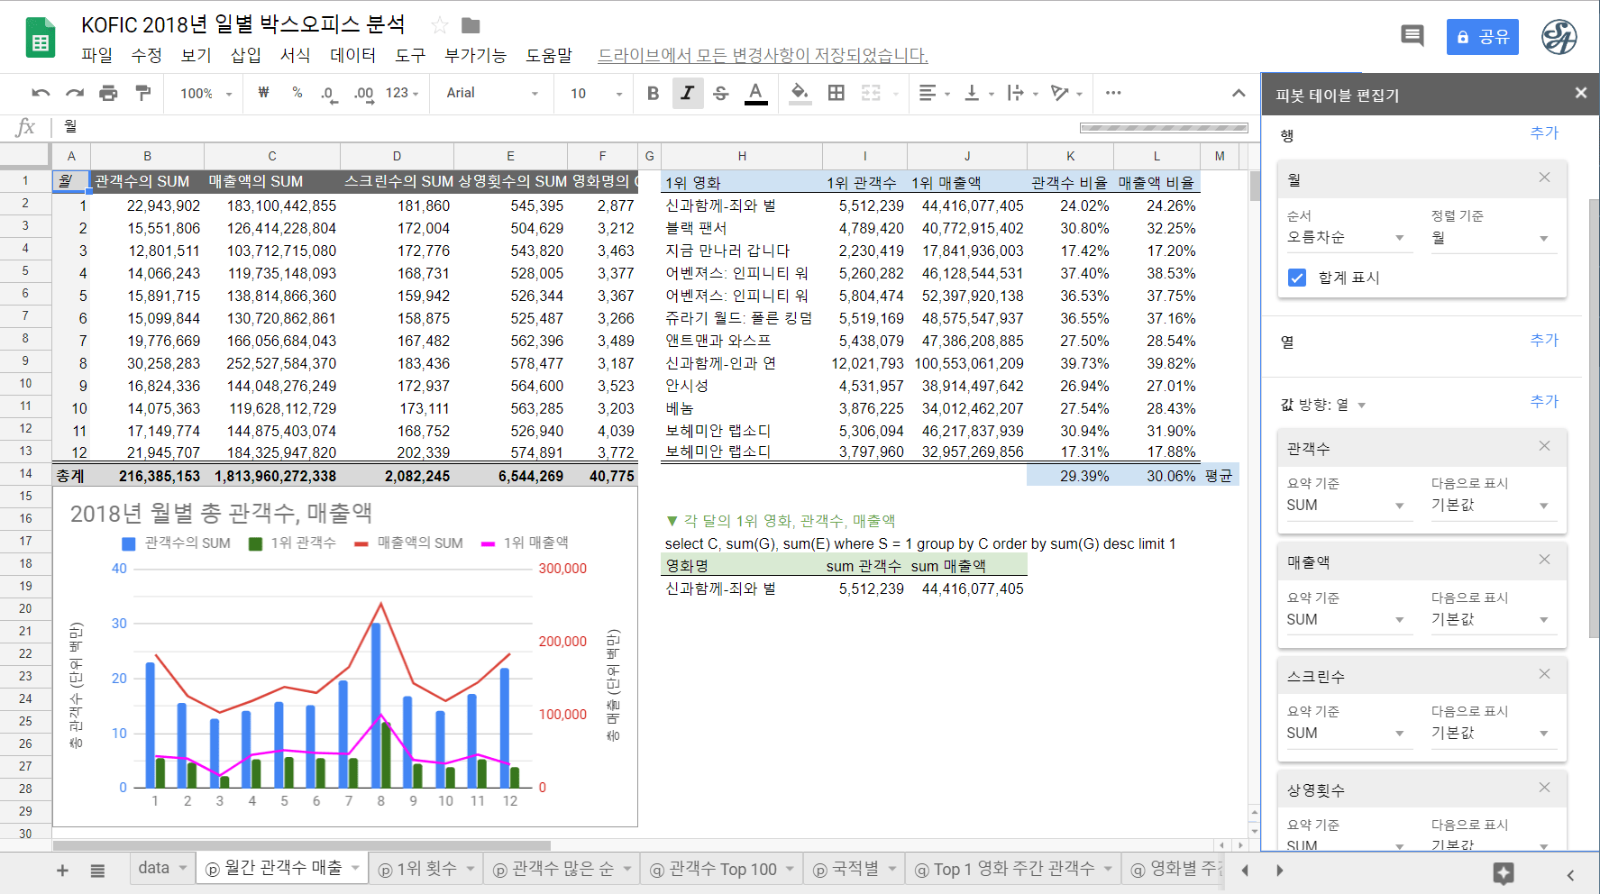Screen dimensions: 1600x894
Task: Open the 데이터 menu
Action: (x=352, y=55)
